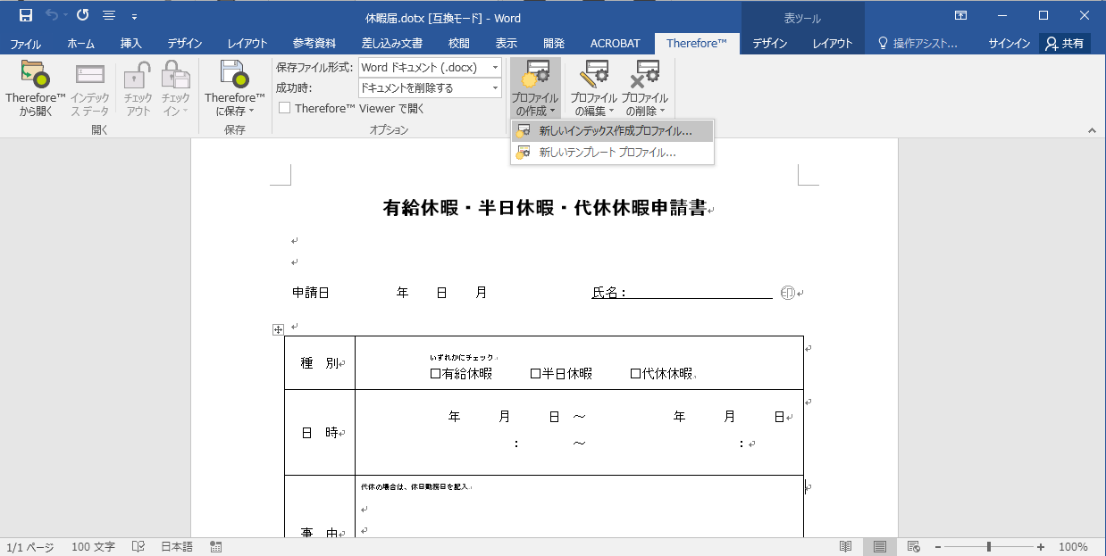Click the ribbon display options icon
Viewport: 1106px width, 556px height.
[x=960, y=15]
